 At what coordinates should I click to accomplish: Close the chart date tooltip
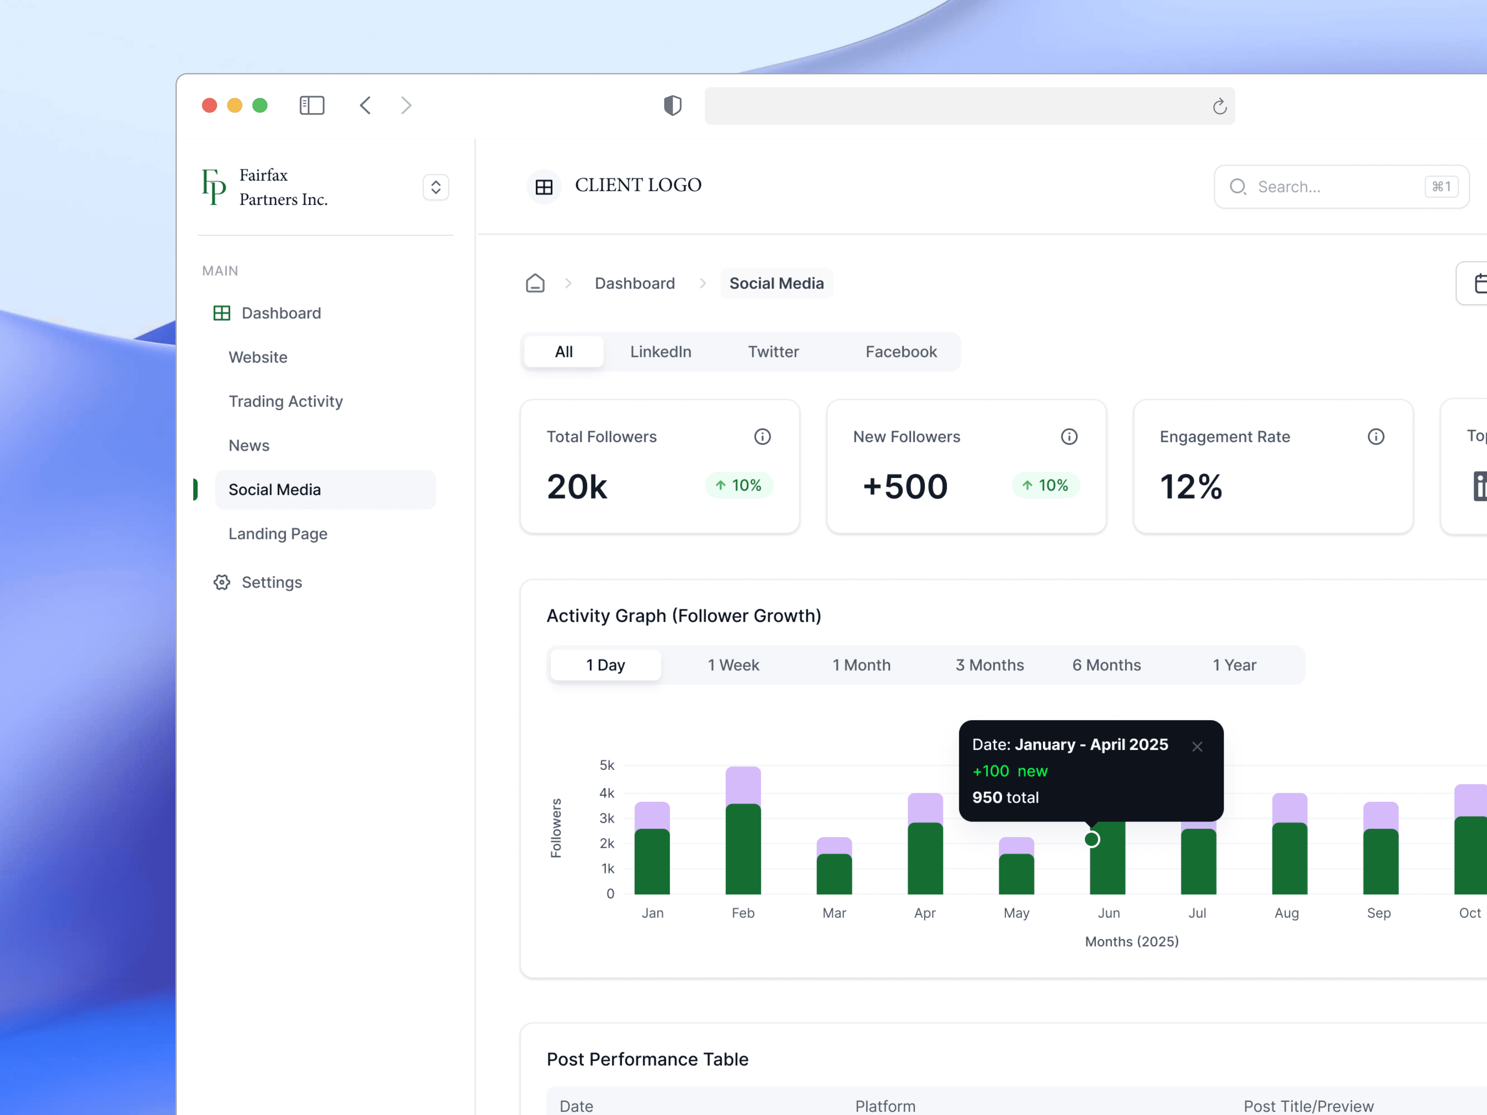(1197, 747)
